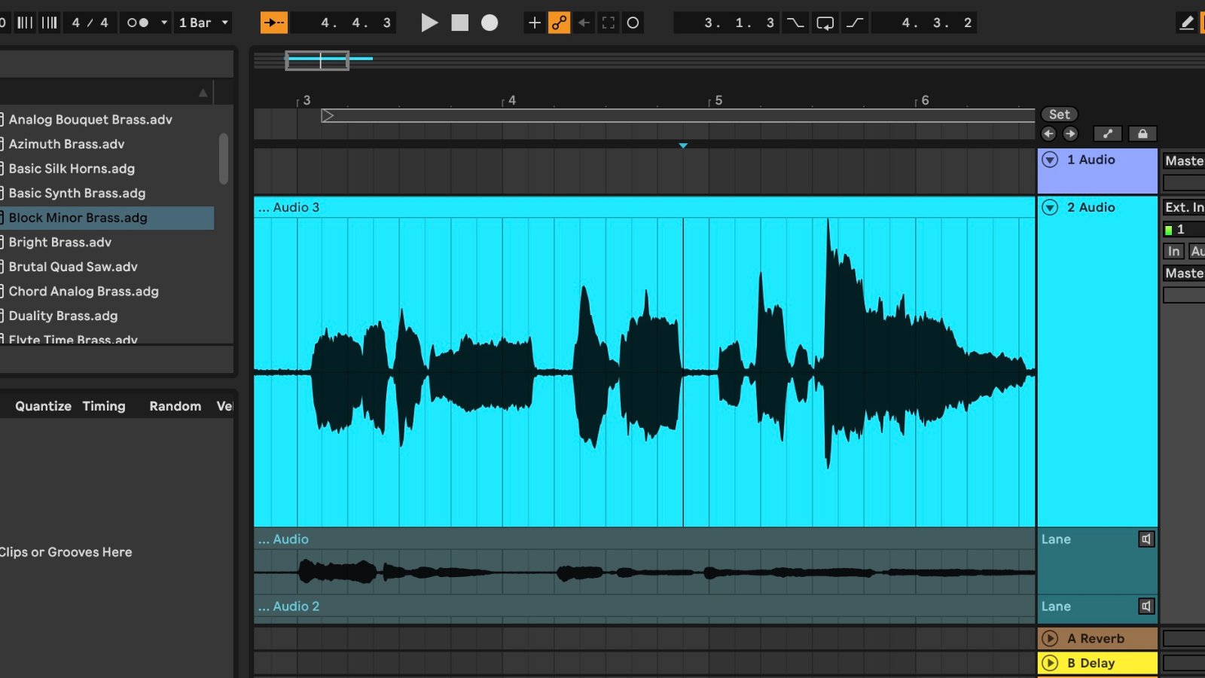The width and height of the screenshot is (1205, 678).
Task: Click Re-enable Automation arrow icon
Action: click(584, 23)
